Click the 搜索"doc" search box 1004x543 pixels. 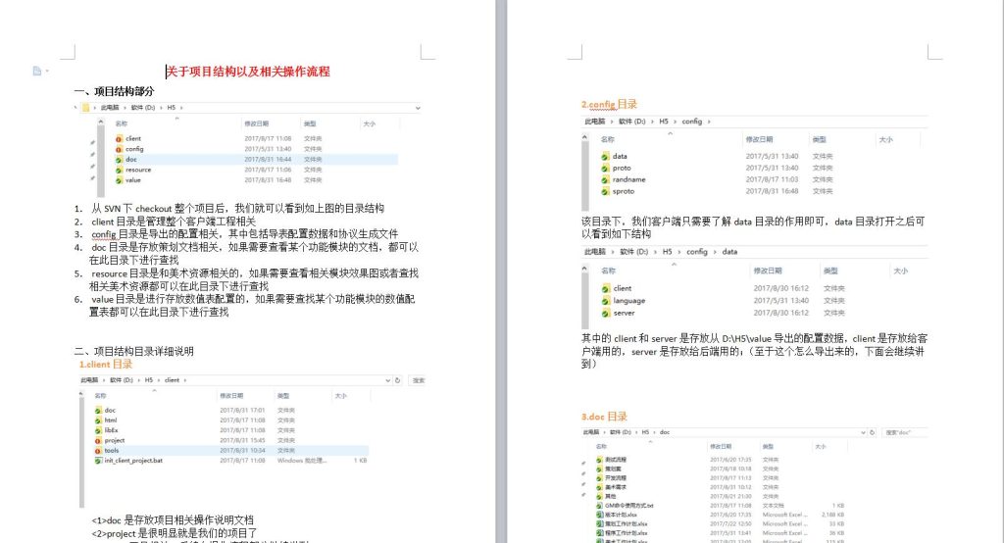coord(905,432)
